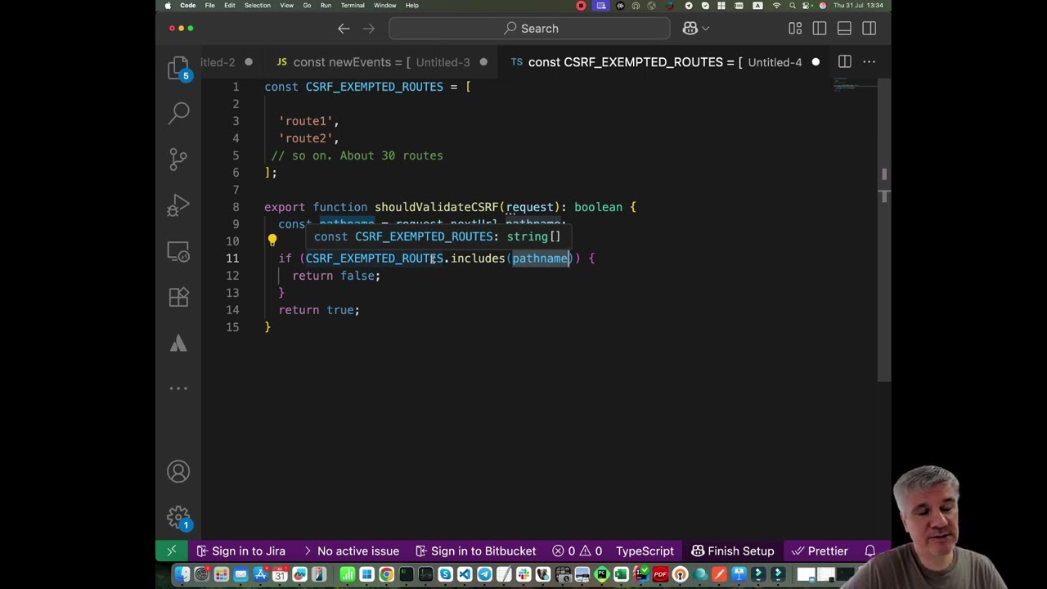Open the remote window indicator in status bar
The height and width of the screenshot is (589, 1047).
[x=171, y=551]
